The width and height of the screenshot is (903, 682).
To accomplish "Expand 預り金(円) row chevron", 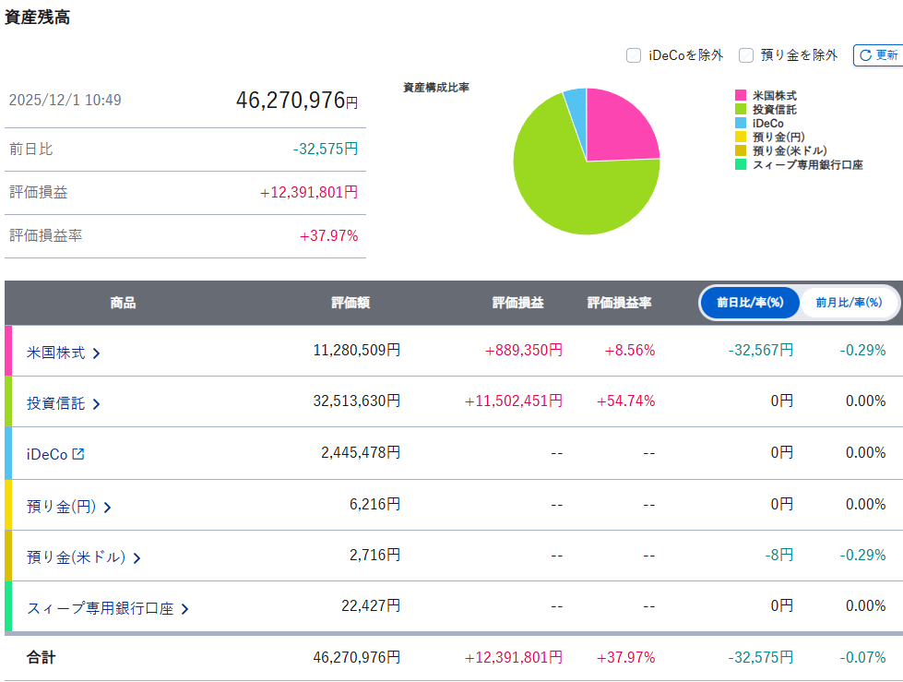I will point(108,507).
